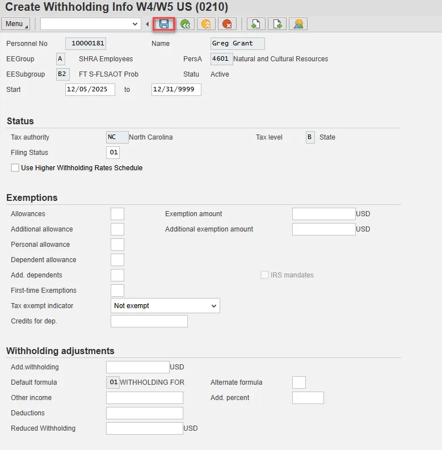Click the green Back arrow icon
The height and width of the screenshot is (450, 442).
pos(185,24)
